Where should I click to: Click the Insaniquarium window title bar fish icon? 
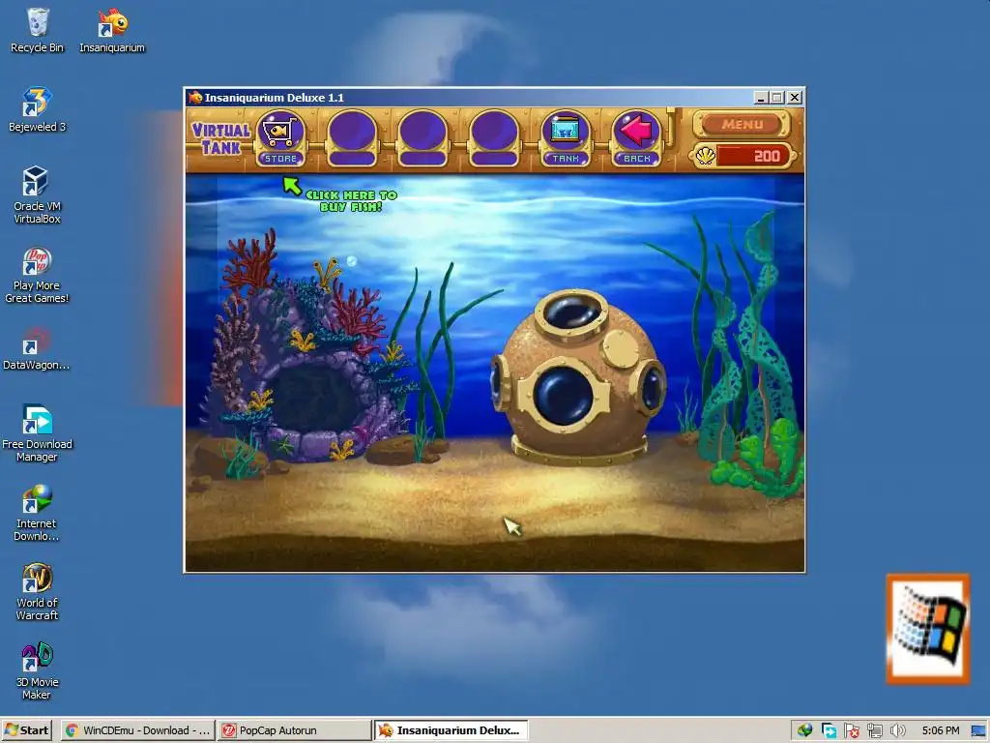(x=194, y=98)
